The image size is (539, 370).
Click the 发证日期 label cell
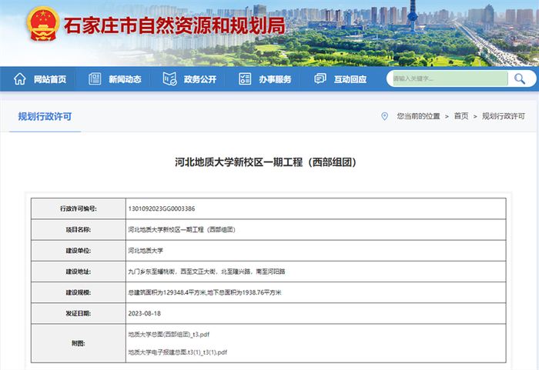click(x=79, y=313)
